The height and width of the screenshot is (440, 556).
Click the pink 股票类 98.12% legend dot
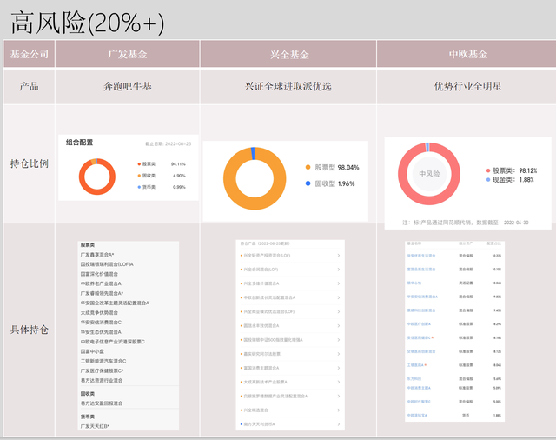click(488, 170)
